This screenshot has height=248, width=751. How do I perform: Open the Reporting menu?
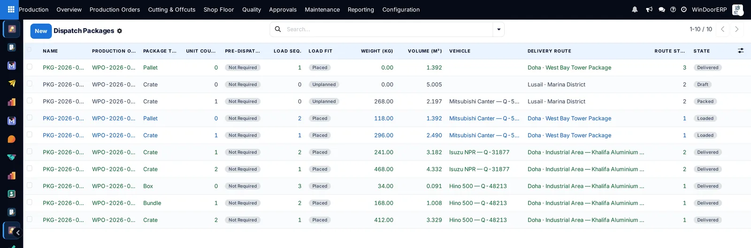[x=361, y=9]
